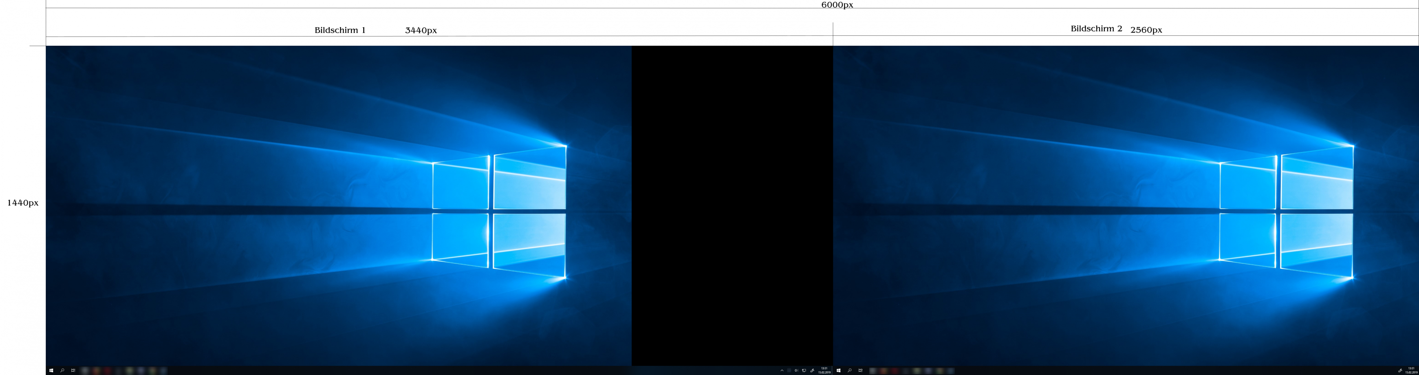The image size is (1419, 375).
Task: Open Task View on Bildschirm 2 taskbar
Action: click(x=860, y=371)
